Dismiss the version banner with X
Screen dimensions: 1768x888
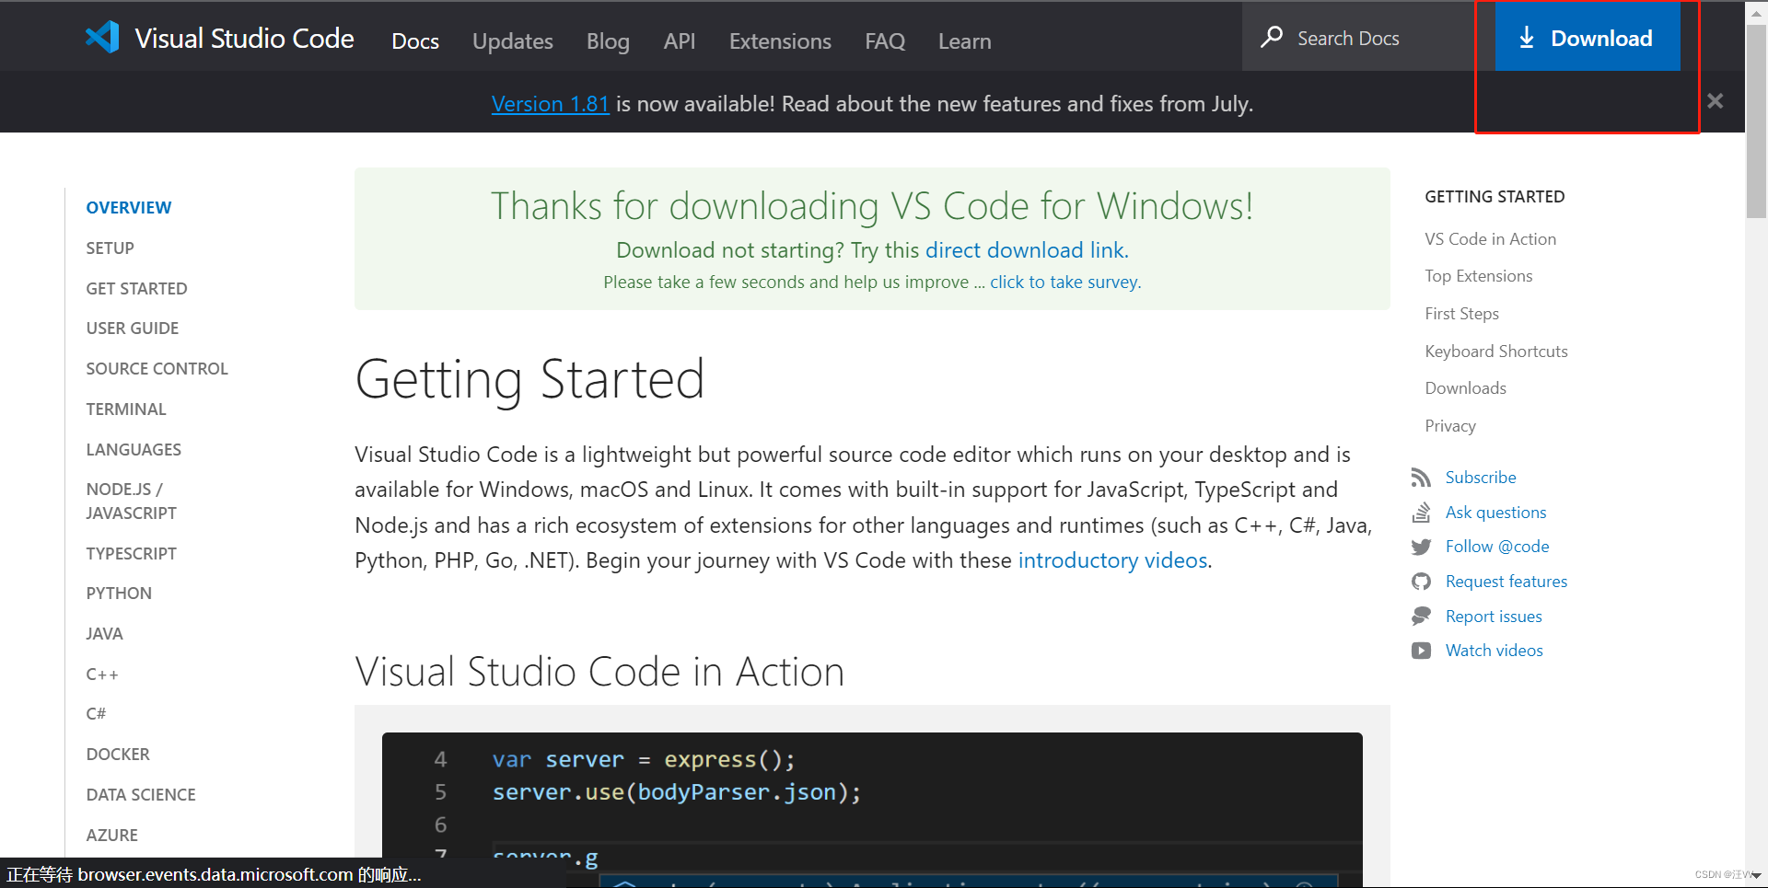pyautogui.click(x=1715, y=101)
